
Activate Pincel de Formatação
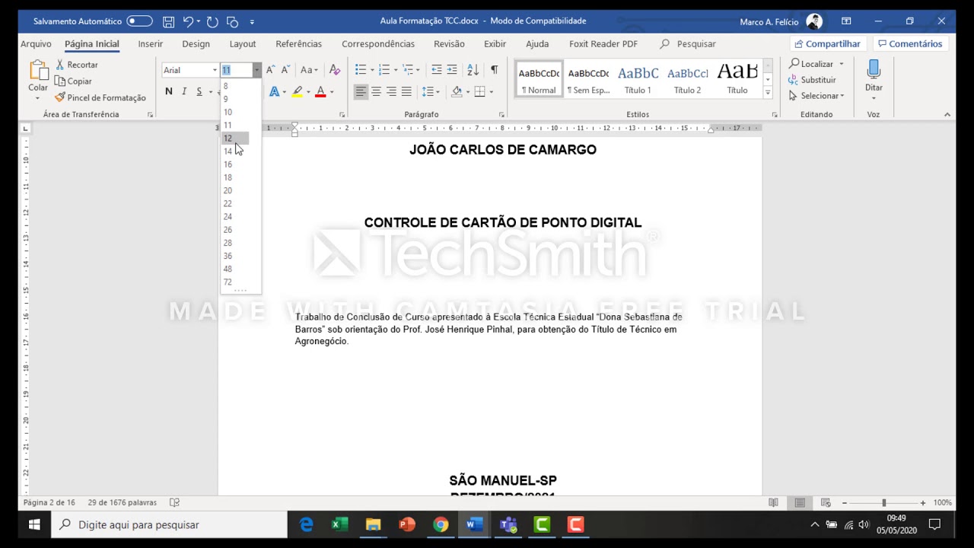100,97
